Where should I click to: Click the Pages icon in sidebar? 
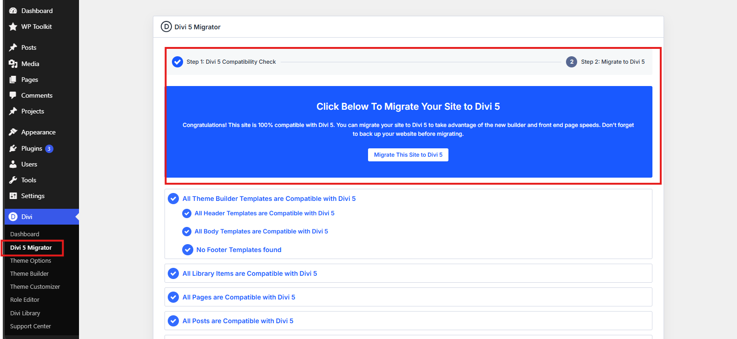click(13, 80)
